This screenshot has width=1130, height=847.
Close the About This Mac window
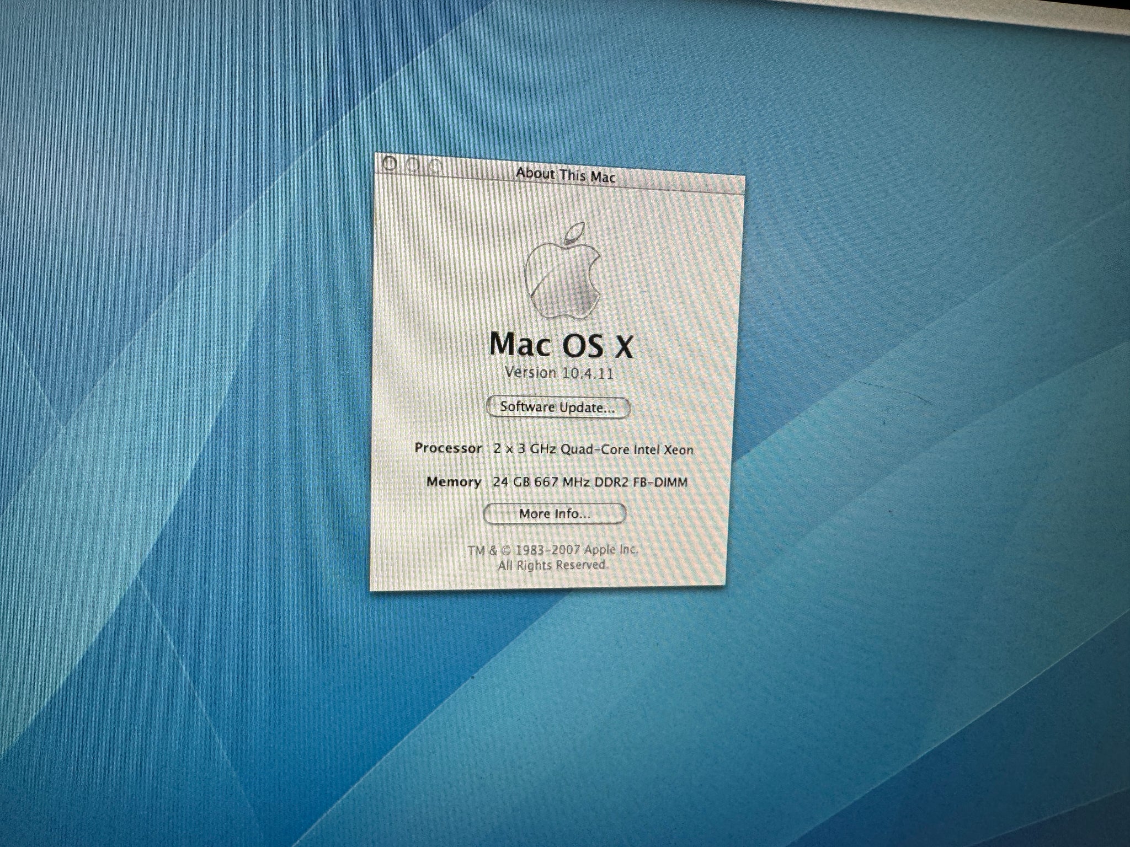[390, 163]
